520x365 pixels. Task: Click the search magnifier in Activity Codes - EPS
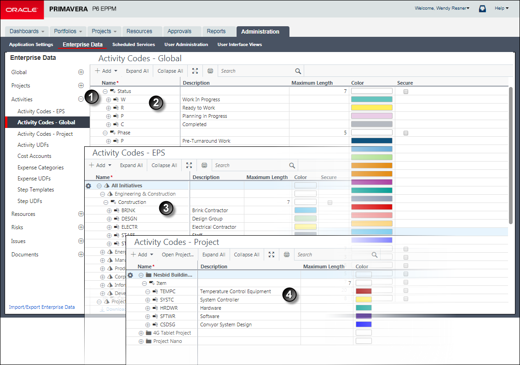coord(292,165)
